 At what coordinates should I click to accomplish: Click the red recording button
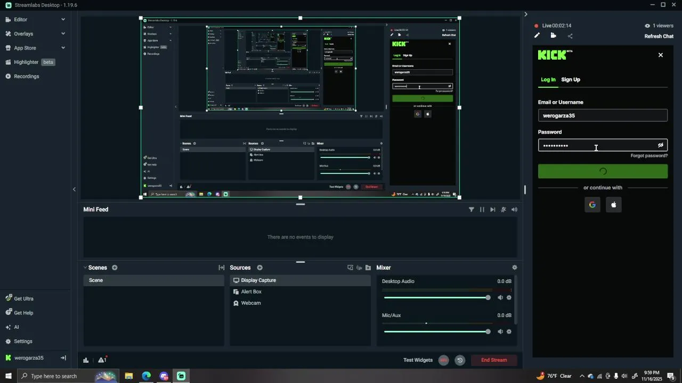(443, 360)
